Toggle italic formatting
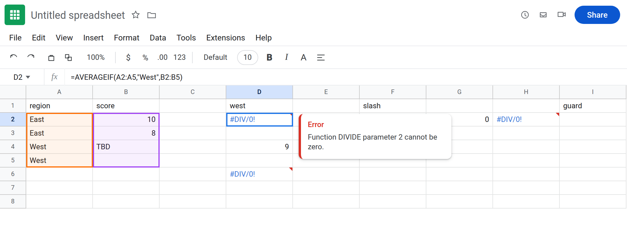Screen dimensions: 627x245 tap(286, 57)
